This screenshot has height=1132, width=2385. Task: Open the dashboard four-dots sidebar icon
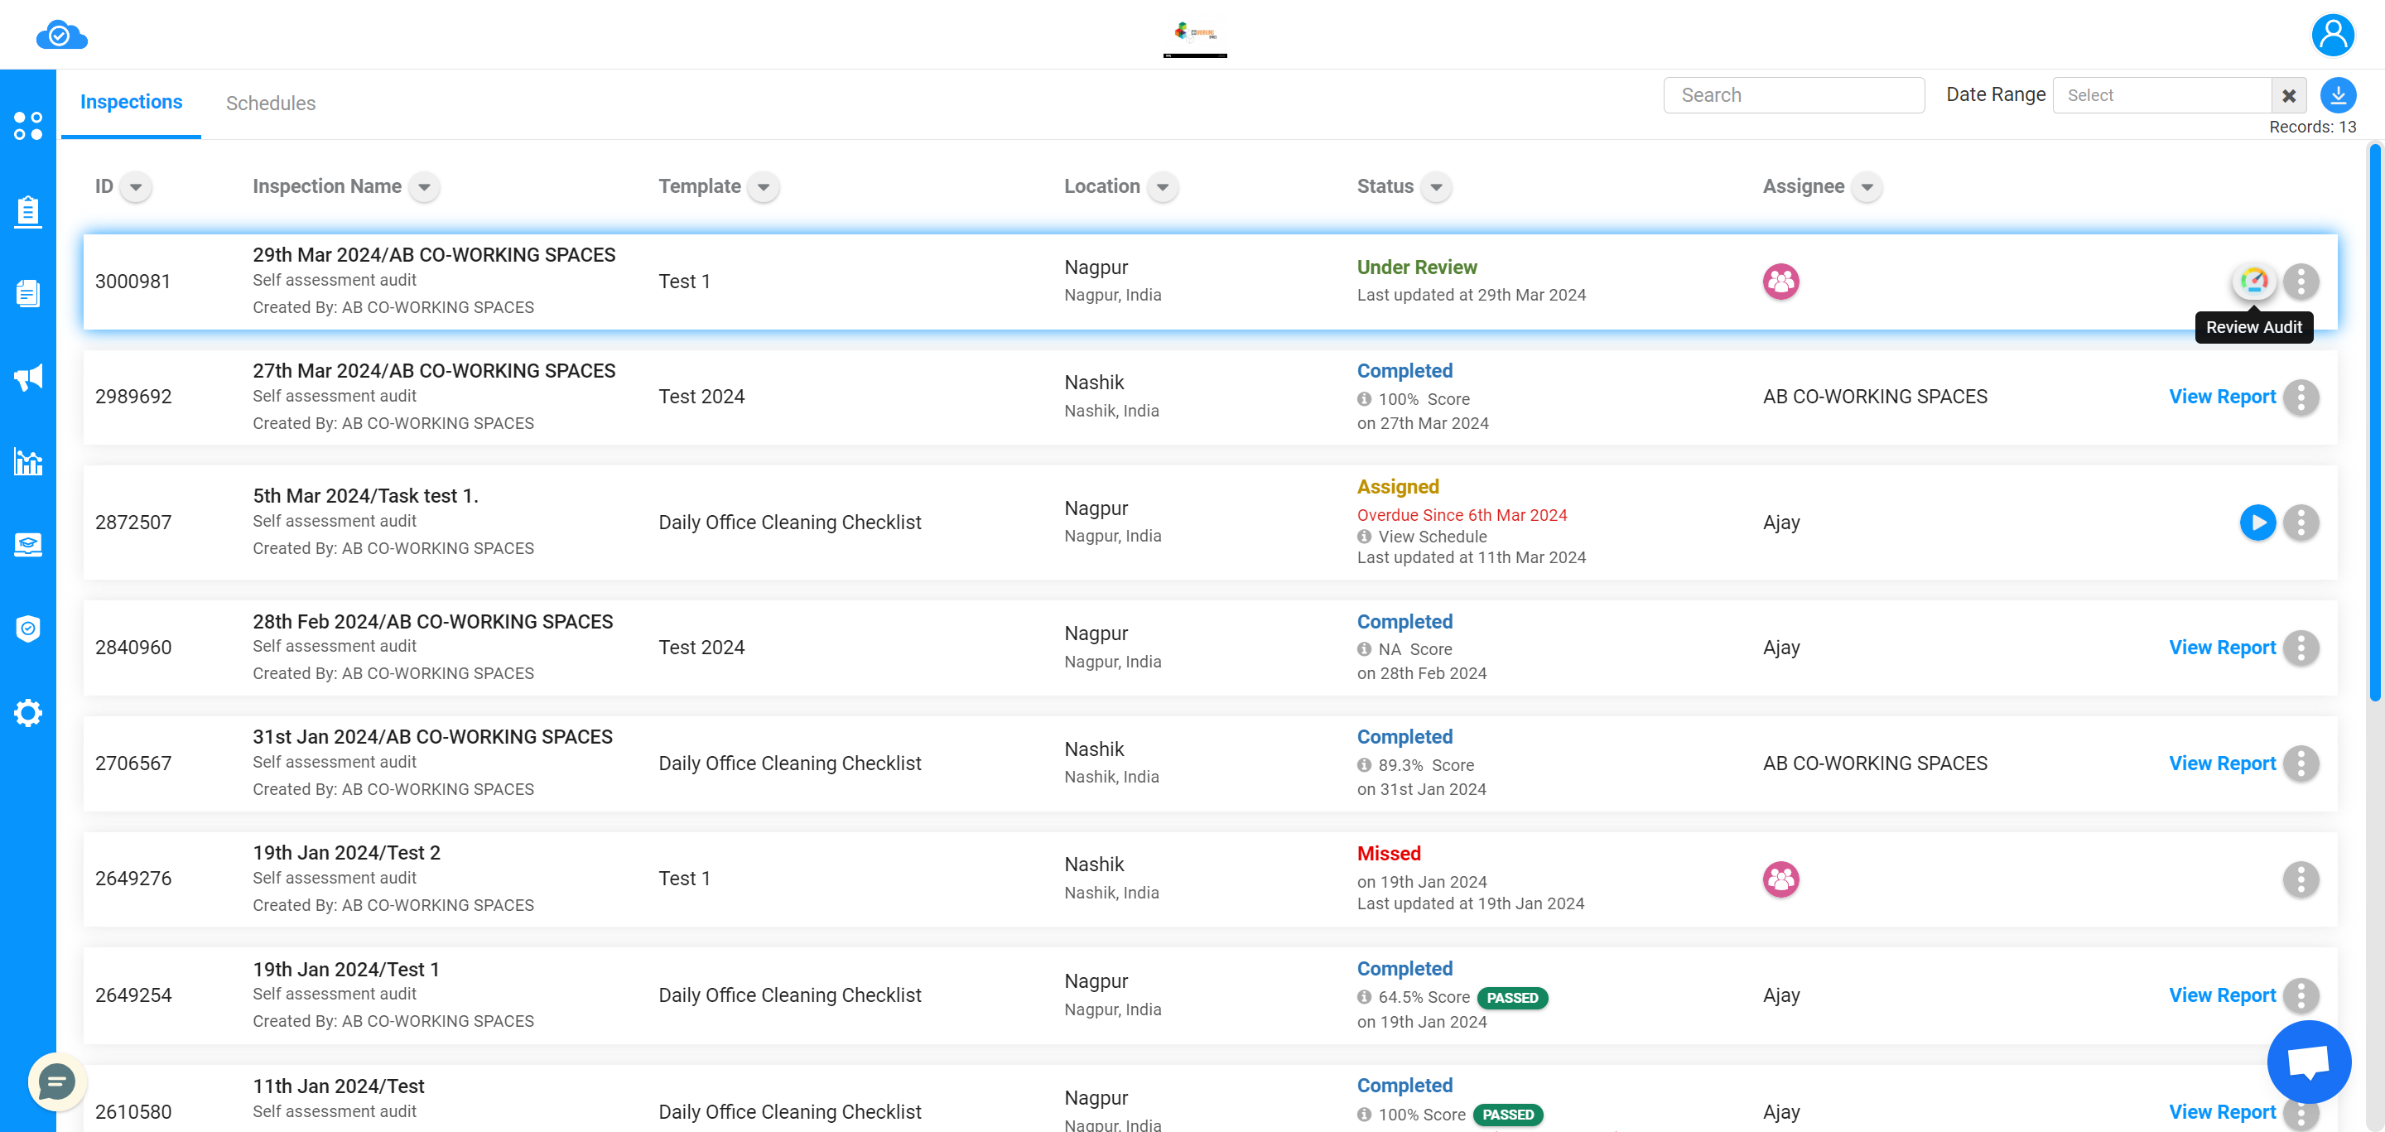pyautogui.click(x=28, y=126)
